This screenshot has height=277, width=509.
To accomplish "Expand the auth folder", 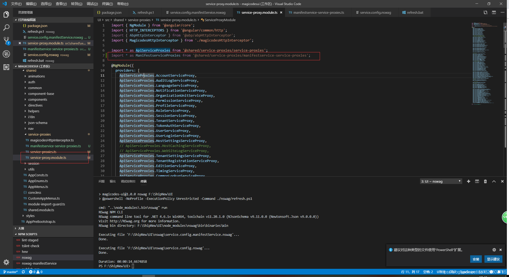I will [31, 82].
